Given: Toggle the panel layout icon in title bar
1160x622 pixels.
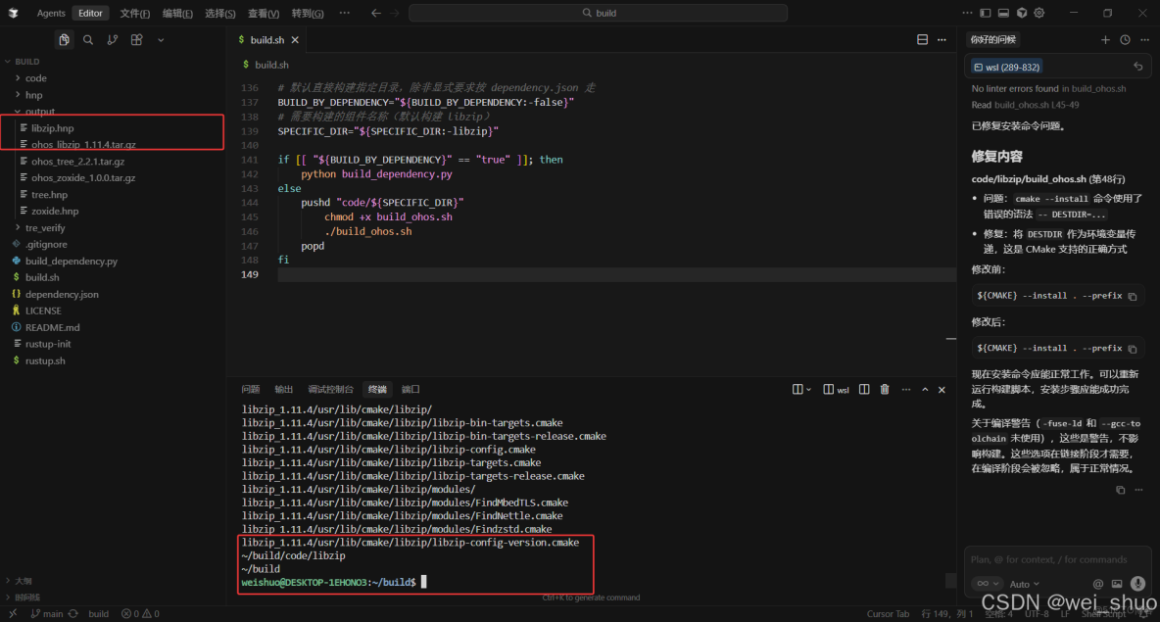Looking at the screenshot, I should [x=1002, y=13].
